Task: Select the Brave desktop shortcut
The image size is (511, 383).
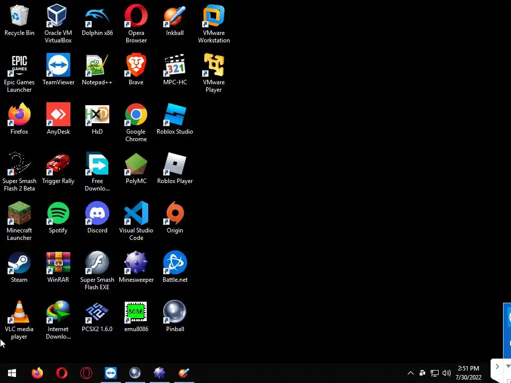Action: pos(136,70)
